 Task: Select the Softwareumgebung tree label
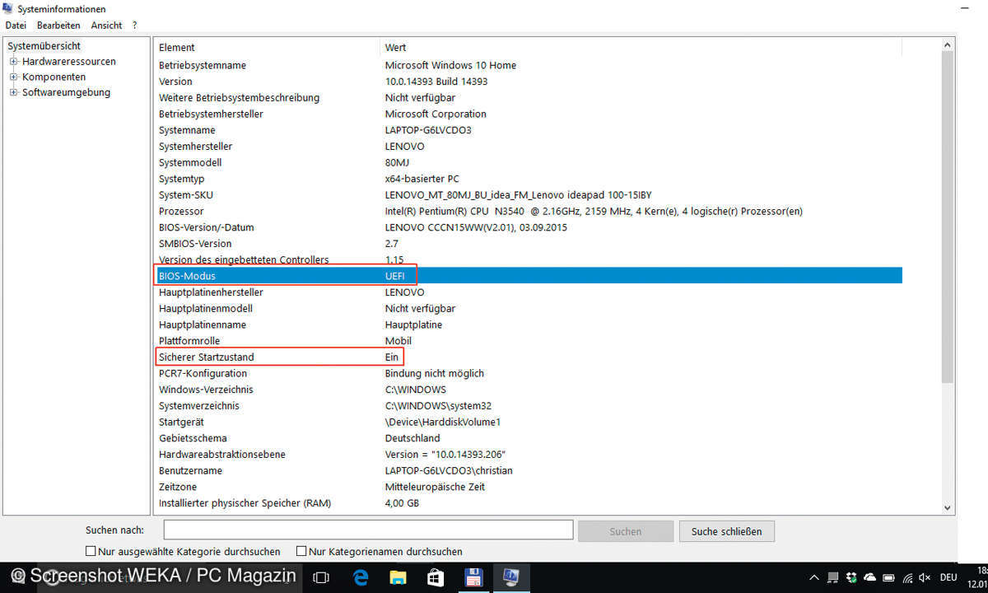coord(66,93)
